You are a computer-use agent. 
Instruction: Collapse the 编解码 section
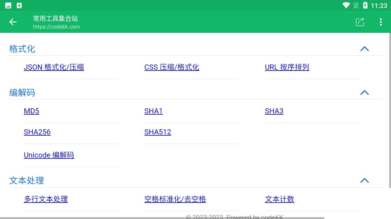pos(364,93)
